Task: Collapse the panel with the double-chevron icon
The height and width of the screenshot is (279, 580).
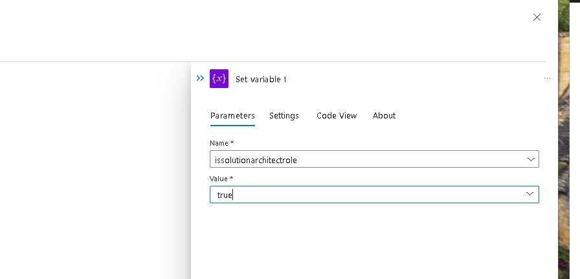Action: pos(200,78)
